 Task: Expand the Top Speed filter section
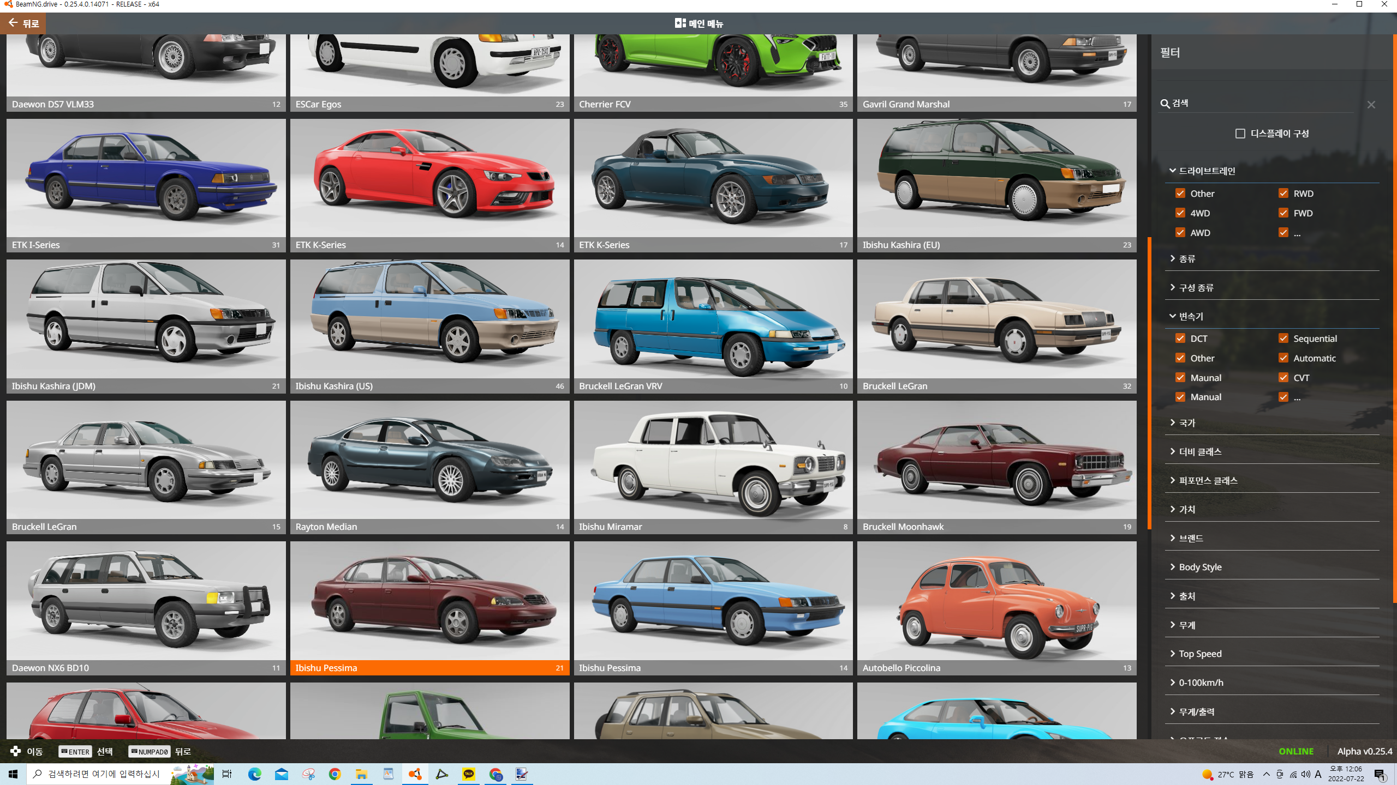coord(1271,654)
